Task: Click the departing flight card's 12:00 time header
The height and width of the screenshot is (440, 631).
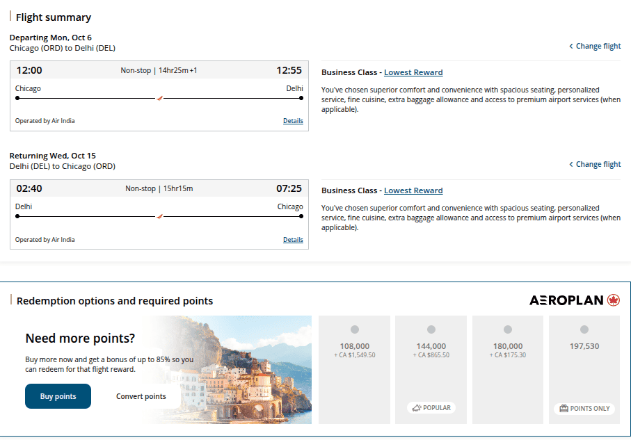Action: 29,70
